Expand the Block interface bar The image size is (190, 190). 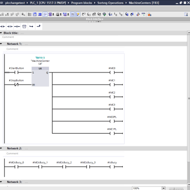(x=95, y=19)
